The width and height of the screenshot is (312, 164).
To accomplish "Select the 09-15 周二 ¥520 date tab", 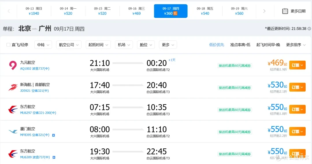I will 102,11.
